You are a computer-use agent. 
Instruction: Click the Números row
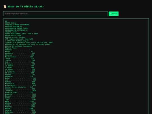tap(20, 55)
